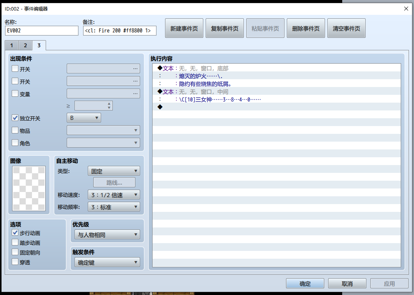Toggle the 变量 condition checkbox

(15, 94)
